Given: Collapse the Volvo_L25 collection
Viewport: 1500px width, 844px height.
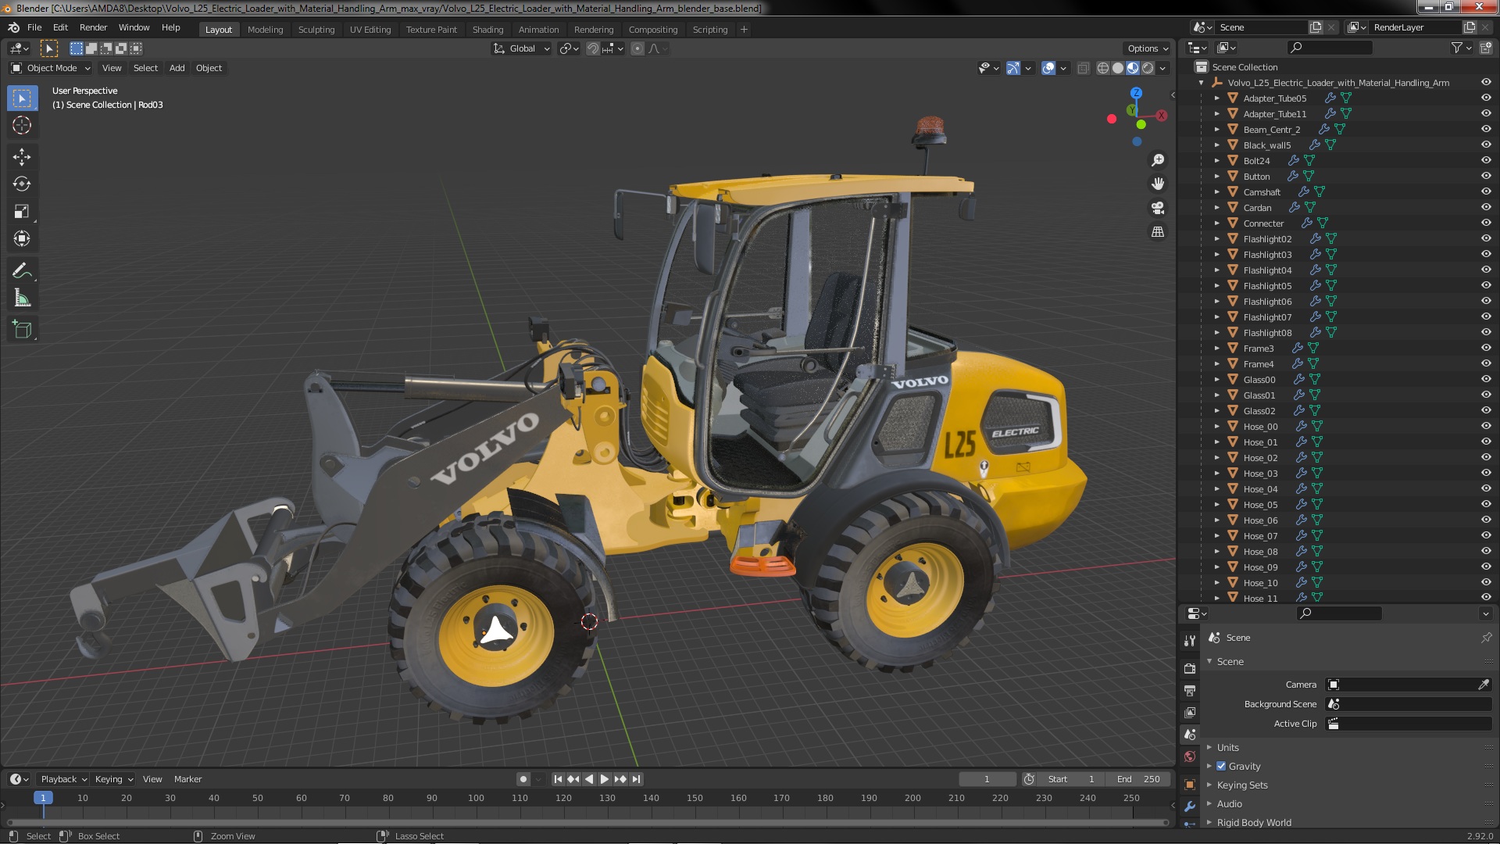Looking at the screenshot, I should [1201, 83].
